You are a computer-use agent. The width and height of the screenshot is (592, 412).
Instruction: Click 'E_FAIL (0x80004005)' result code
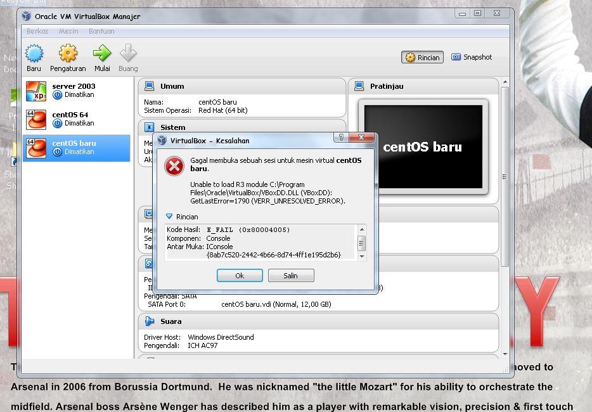tap(248, 229)
